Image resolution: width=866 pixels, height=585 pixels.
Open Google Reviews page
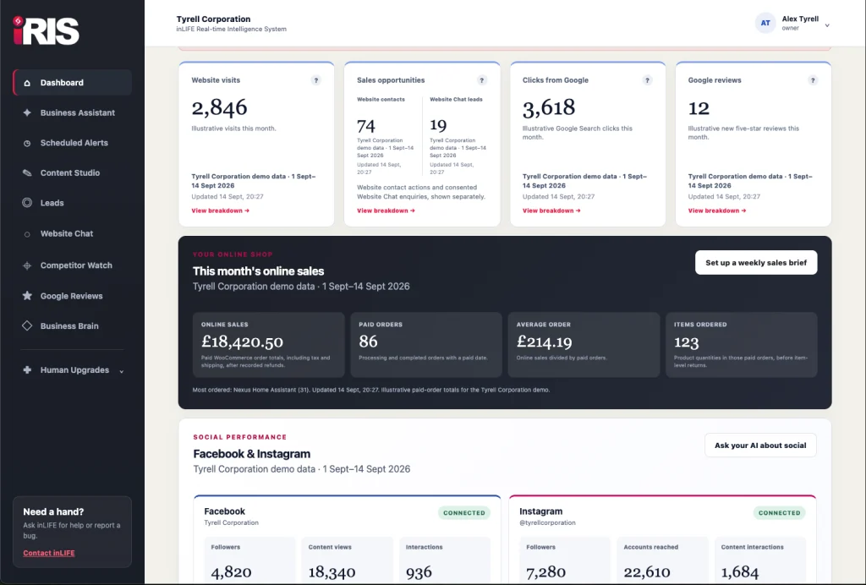point(73,296)
